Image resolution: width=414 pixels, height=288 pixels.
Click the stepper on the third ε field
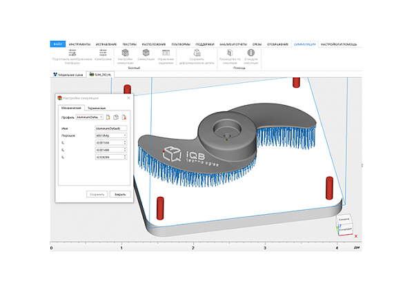coord(125,157)
